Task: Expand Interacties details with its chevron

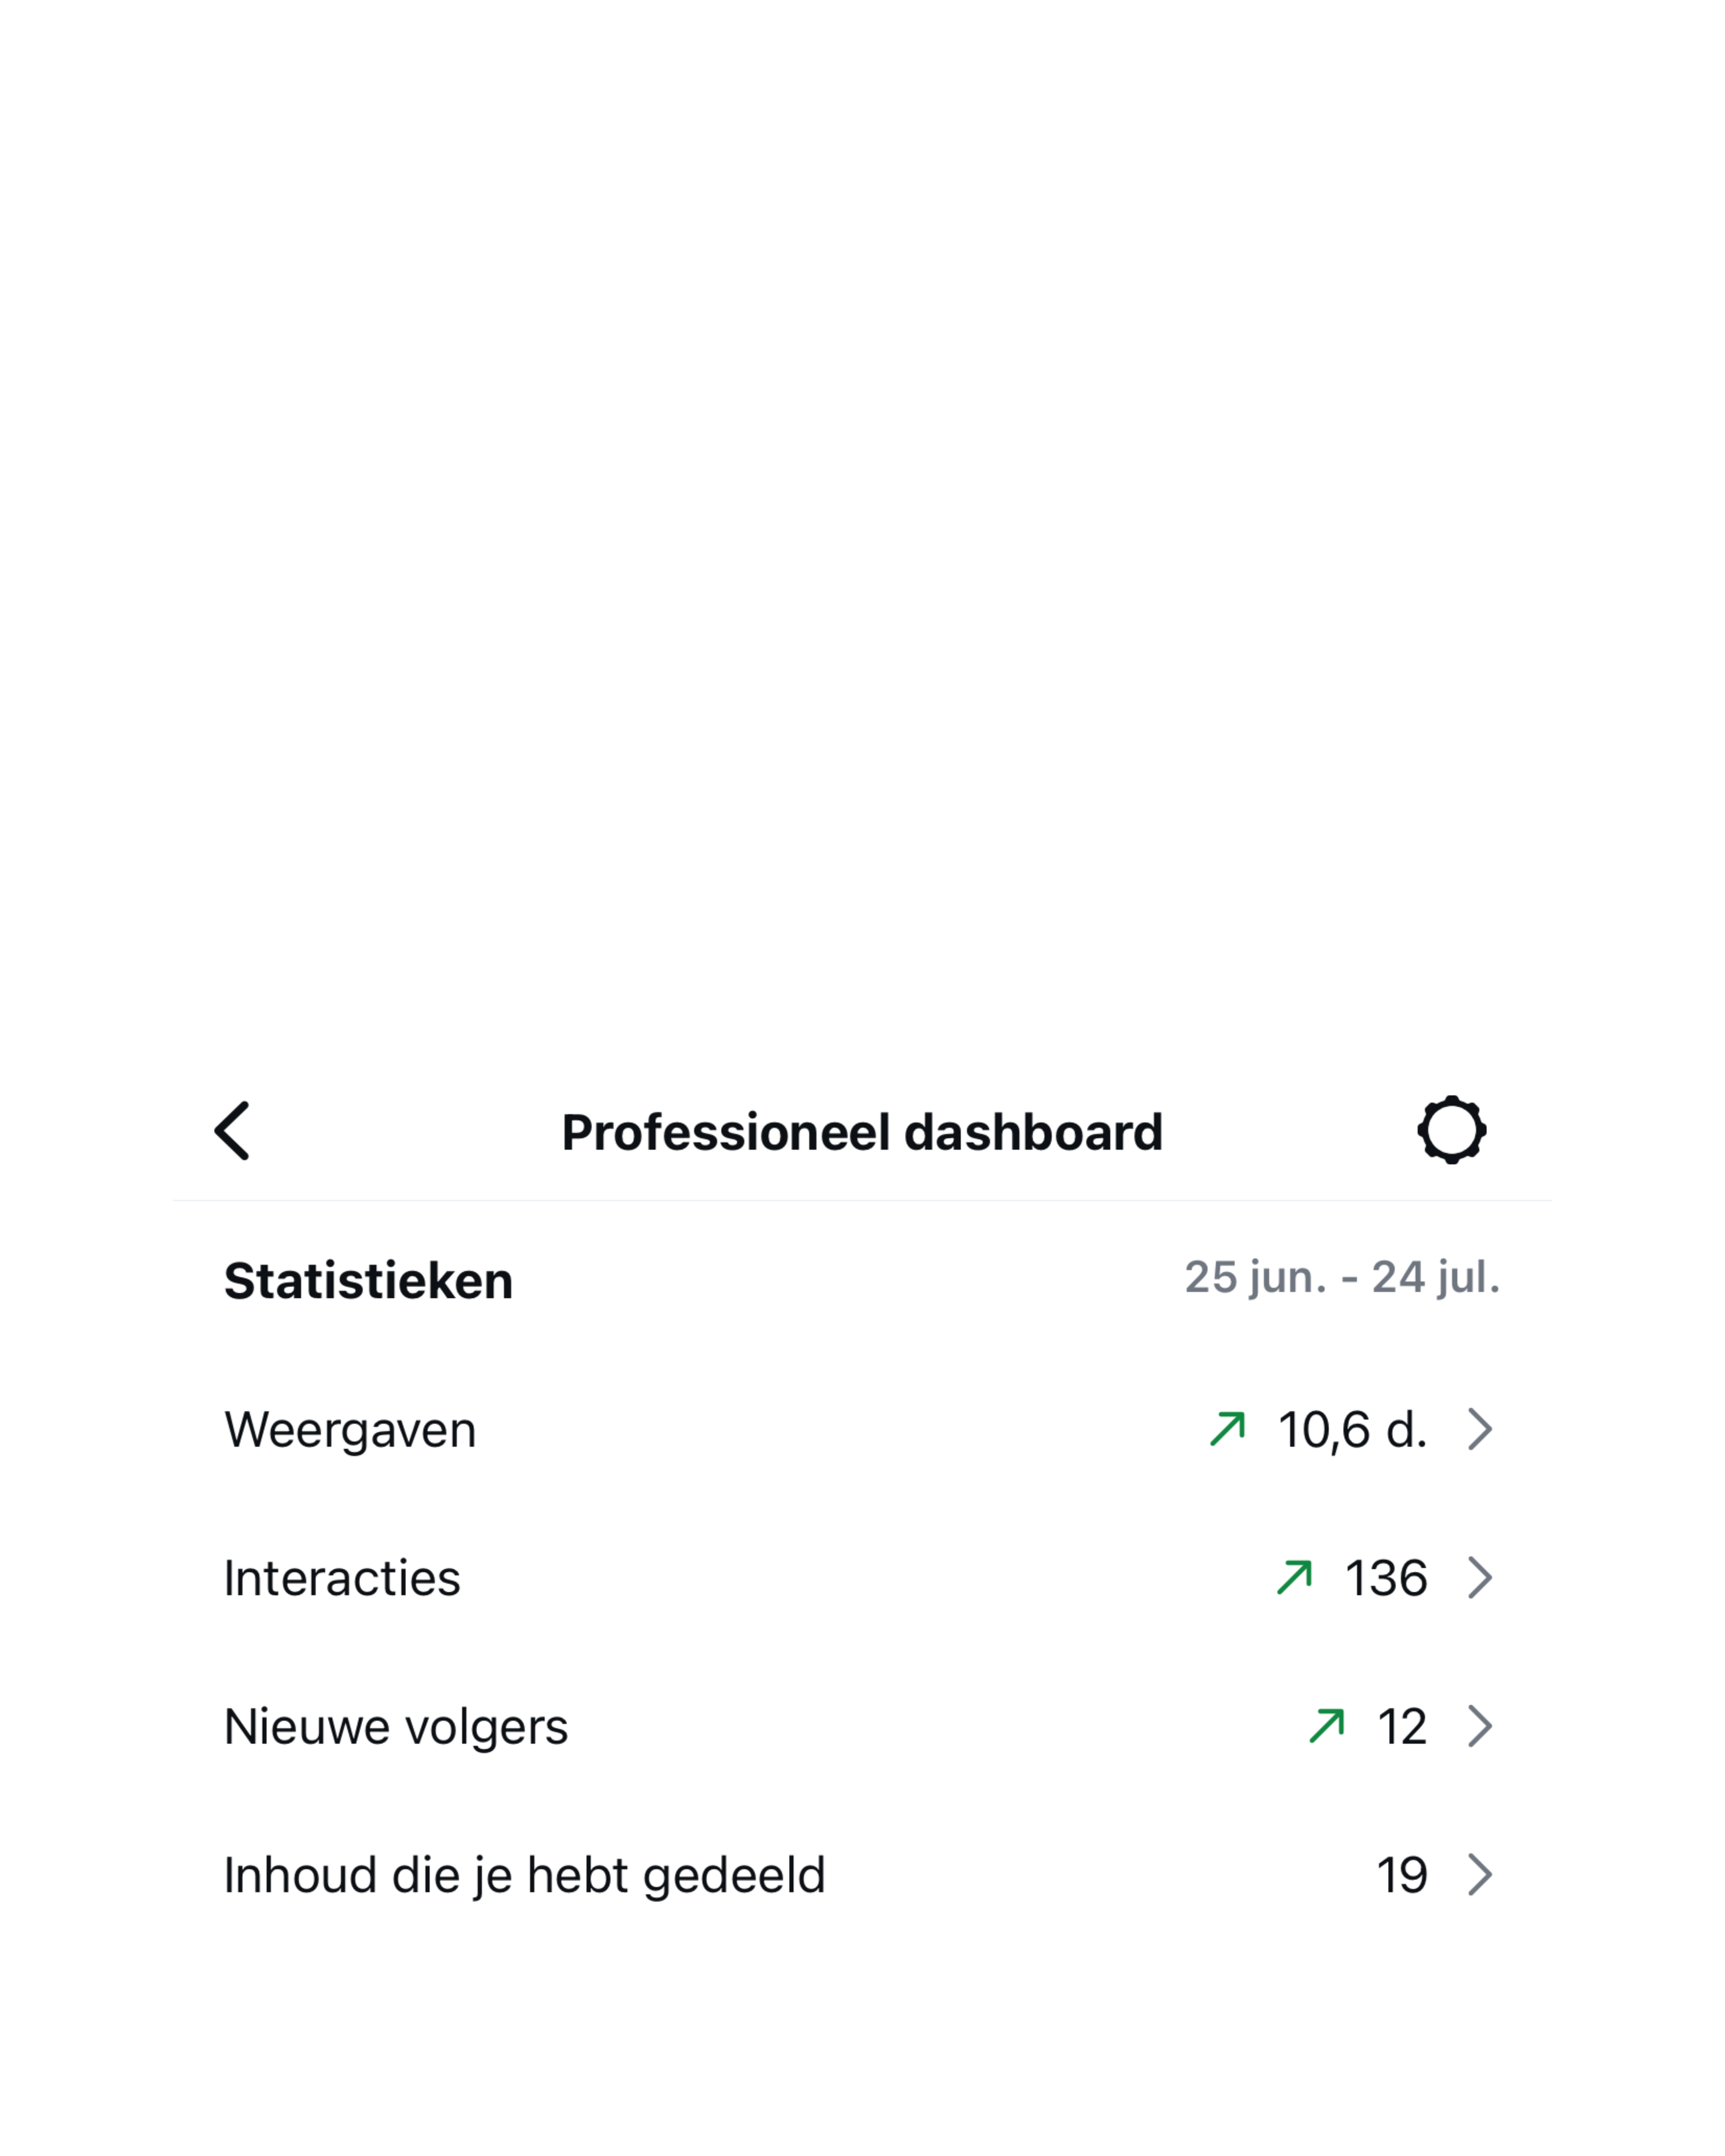Action: 1479,1577
